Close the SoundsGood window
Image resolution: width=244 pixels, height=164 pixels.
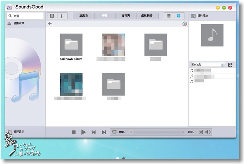pos(230,8)
